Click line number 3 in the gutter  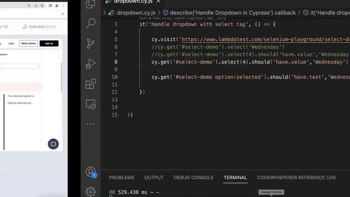(x=116, y=24)
